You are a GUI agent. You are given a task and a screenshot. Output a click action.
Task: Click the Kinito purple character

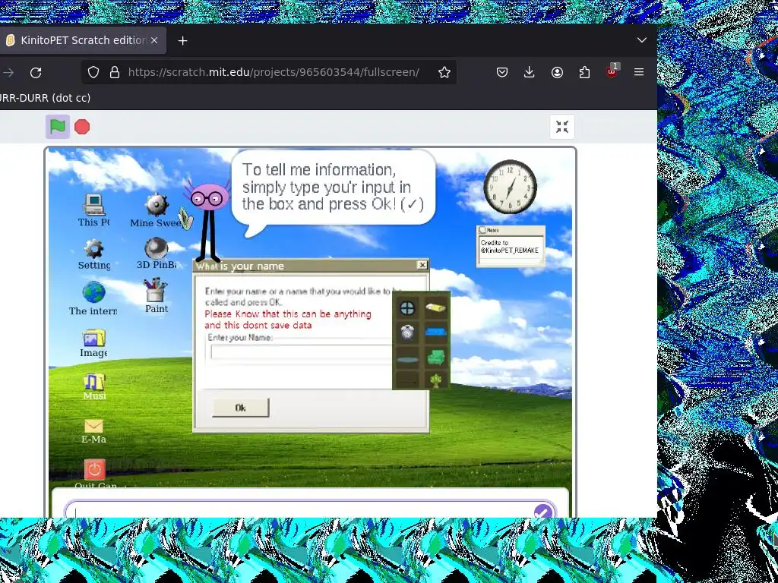[209, 221]
